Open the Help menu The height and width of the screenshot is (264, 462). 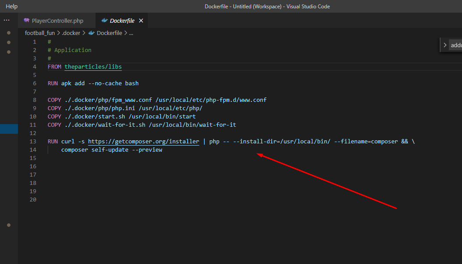(x=12, y=7)
